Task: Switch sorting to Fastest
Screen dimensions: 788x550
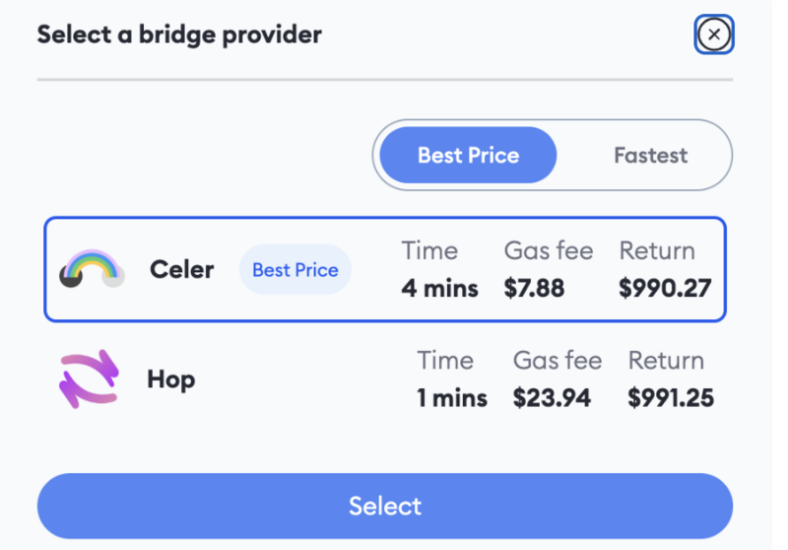Action: point(650,156)
